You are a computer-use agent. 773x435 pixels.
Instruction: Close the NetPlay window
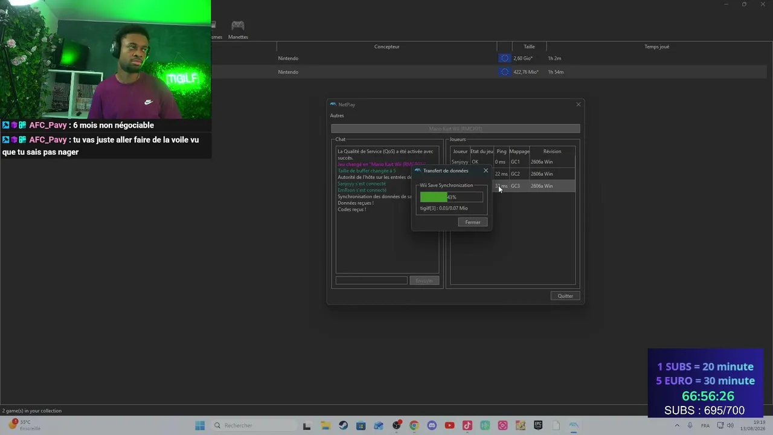coord(578,105)
